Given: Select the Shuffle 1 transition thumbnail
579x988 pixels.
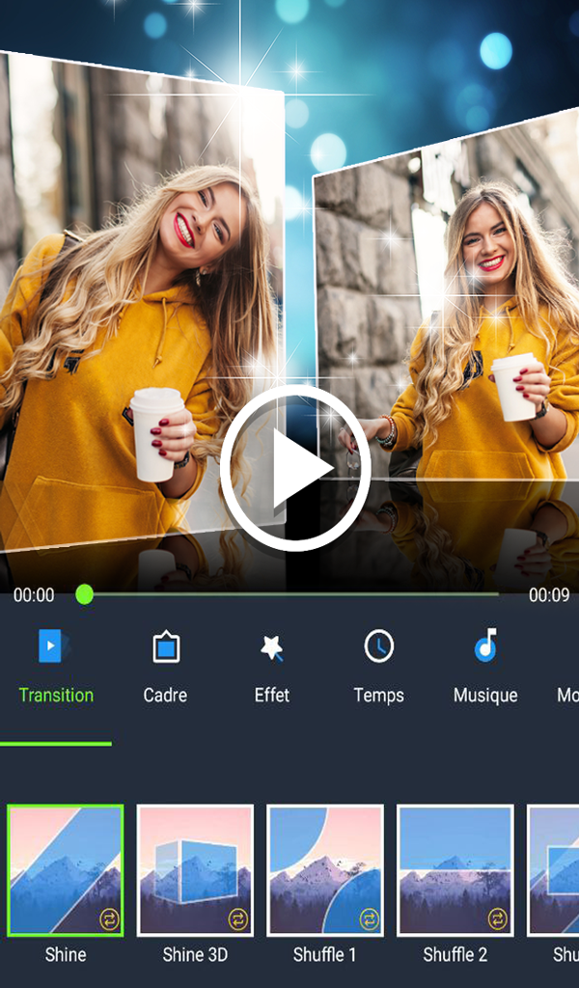Looking at the screenshot, I should pyautogui.click(x=325, y=870).
